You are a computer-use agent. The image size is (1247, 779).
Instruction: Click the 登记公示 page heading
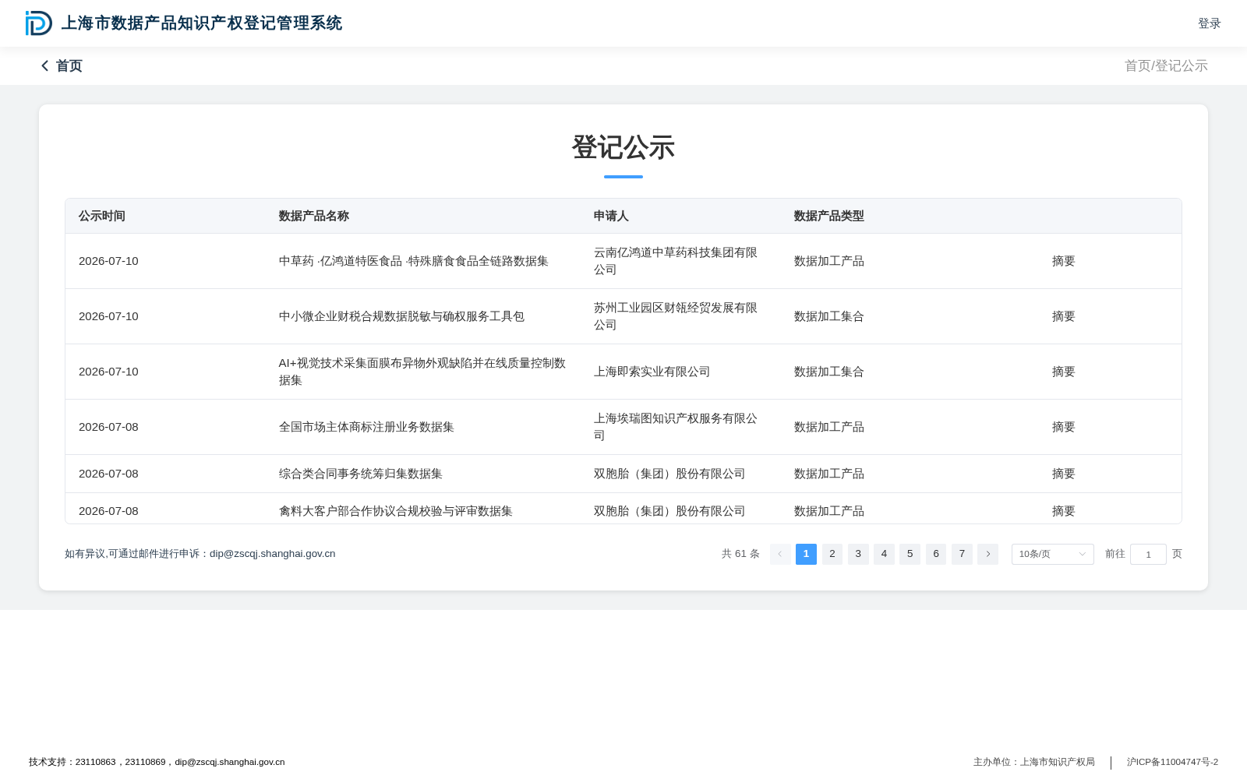point(623,147)
